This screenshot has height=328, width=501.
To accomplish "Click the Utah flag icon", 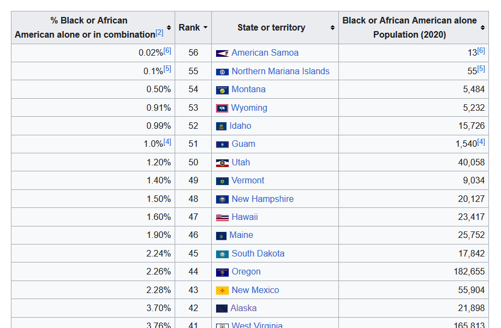I will click(222, 163).
